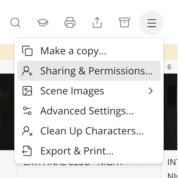
Task: Click the share upload icon
Action: pyautogui.click(x=97, y=23)
